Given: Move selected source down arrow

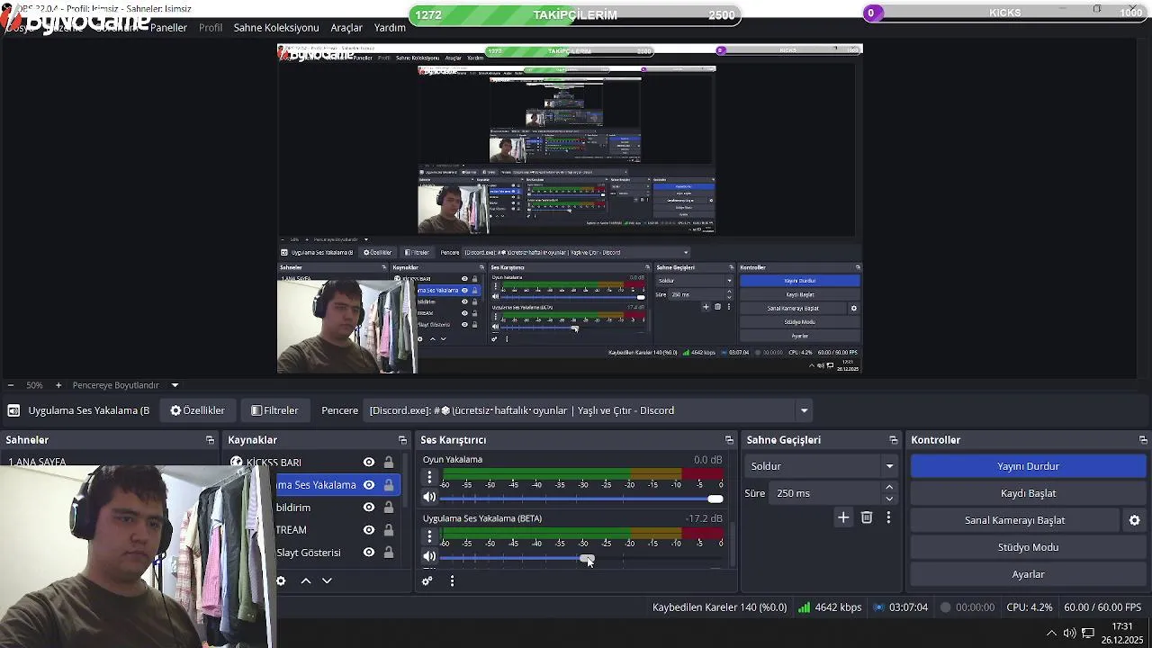Looking at the screenshot, I should [327, 581].
